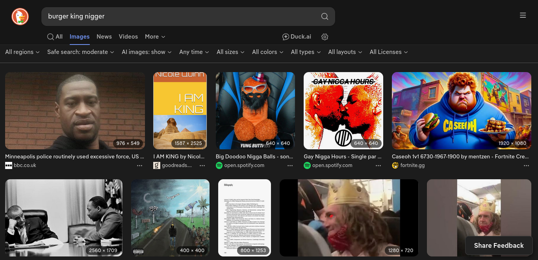This screenshot has width=538, height=260.
Task: Switch to the All results tab
Action: 55,37
